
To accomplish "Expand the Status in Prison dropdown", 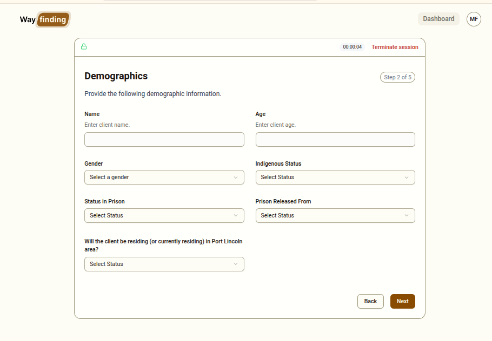I will 164,215.
